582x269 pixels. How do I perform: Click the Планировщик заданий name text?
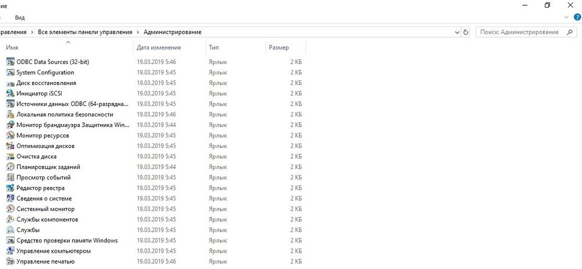click(48, 167)
